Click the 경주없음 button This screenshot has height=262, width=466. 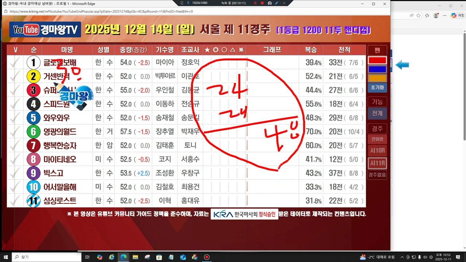pos(377,175)
